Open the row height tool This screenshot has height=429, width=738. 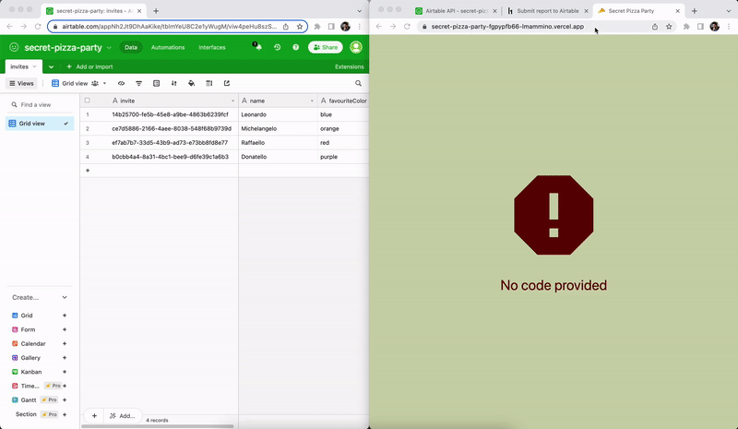pyautogui.click(x=208, y=83)
